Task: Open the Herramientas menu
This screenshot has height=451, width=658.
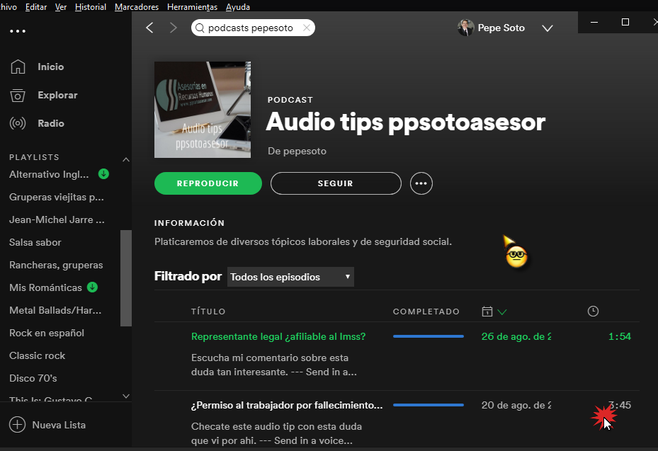Action: (192, 6)
